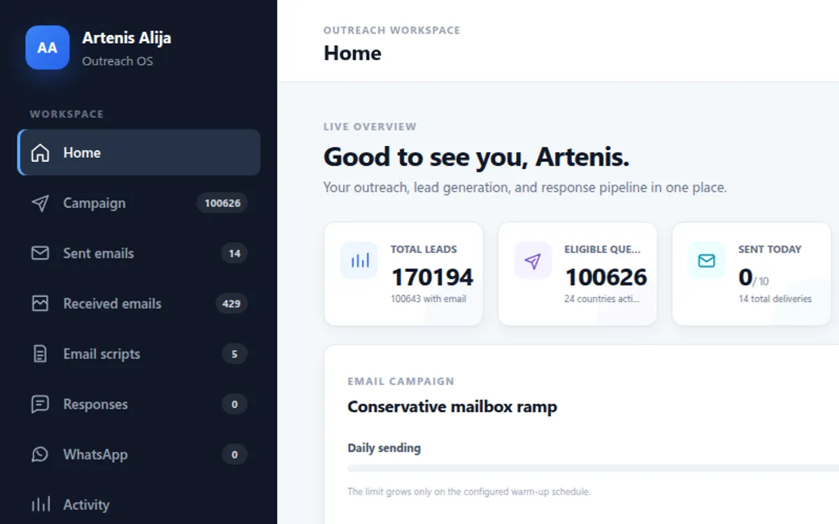Click the WhatsApp logo icon
Viewport: 839px width, 524px height.
[41, 454]
